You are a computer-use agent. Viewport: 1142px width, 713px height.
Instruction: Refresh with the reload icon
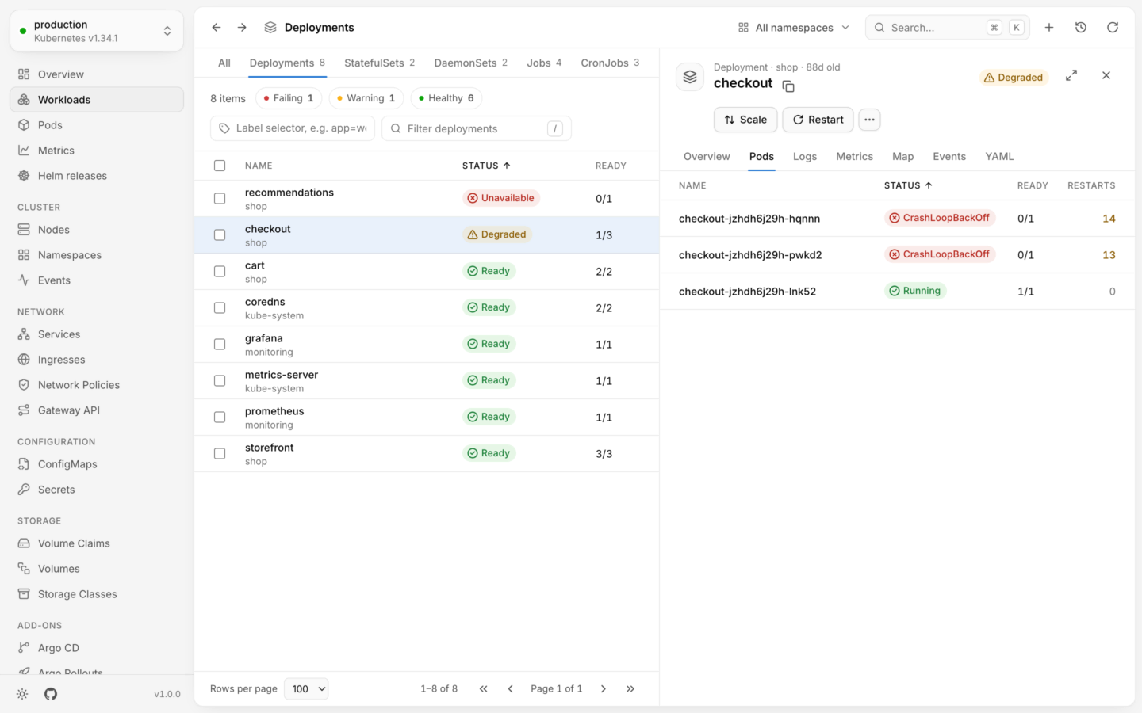click(x=1113, y=28)
